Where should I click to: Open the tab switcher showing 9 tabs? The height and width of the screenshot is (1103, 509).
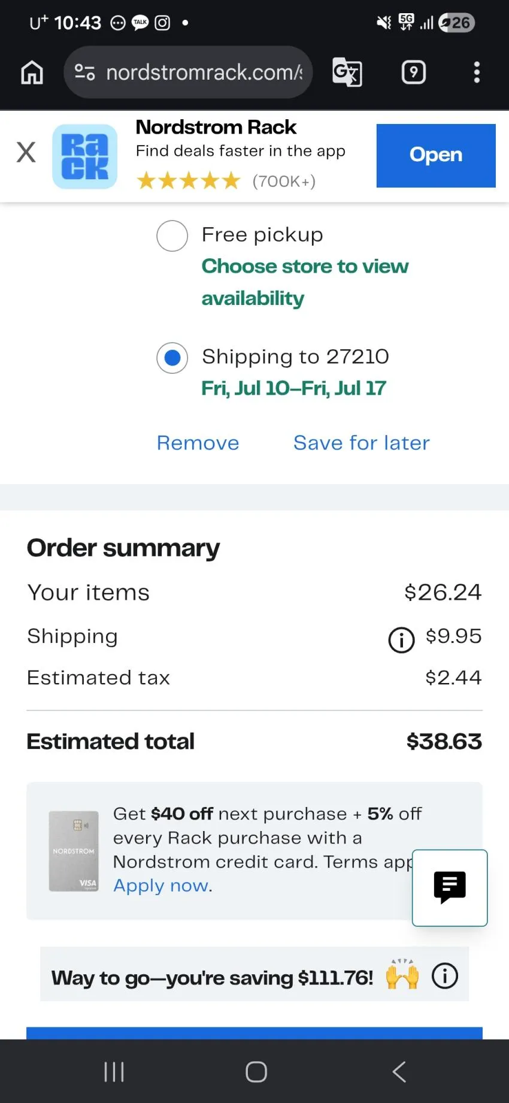click(413, 72)
